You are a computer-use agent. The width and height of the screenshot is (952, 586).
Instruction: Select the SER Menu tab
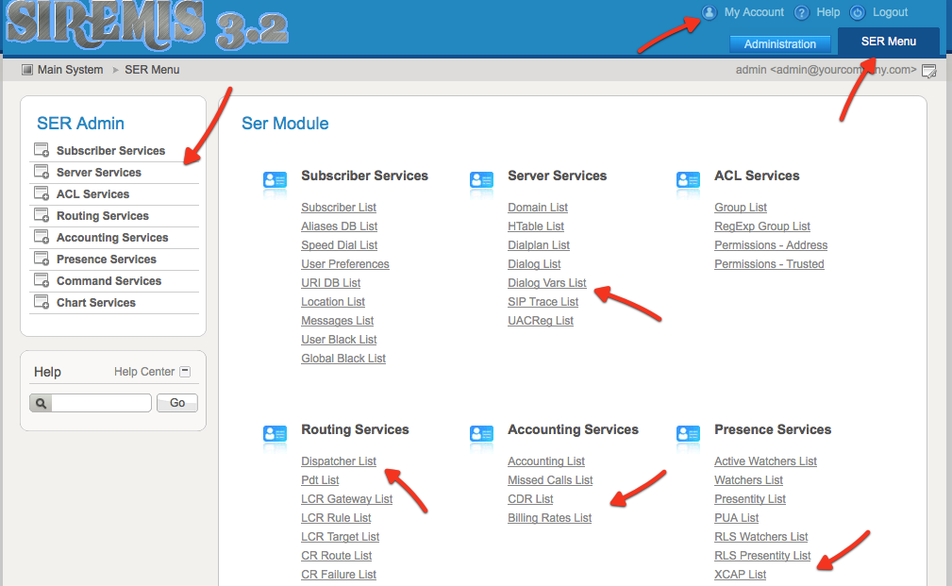click(x=888, y=42)
